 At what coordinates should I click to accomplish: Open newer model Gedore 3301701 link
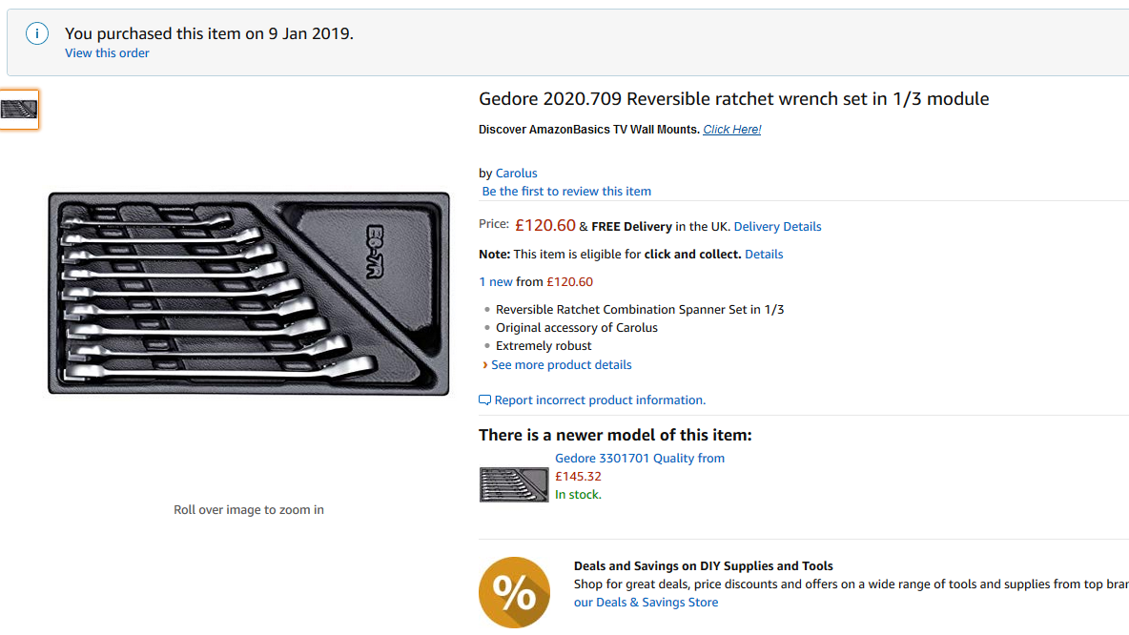pos(640,459)
